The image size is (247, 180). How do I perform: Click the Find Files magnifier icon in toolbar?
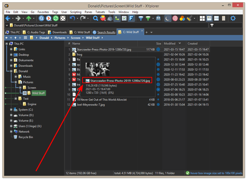point(96,19)
